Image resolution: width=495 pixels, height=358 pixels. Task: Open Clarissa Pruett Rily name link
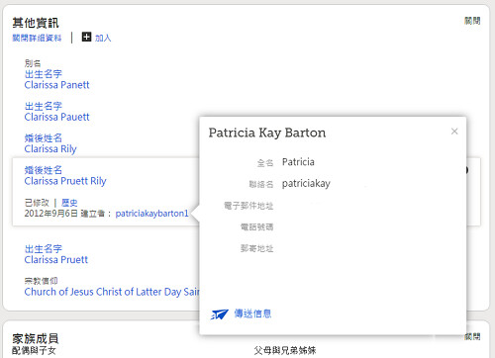(x=65, y=181)
